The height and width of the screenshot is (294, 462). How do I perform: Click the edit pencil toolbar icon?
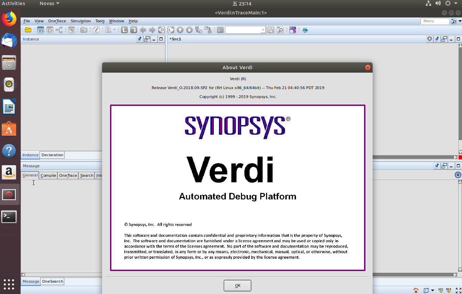click(x=96, y=30)
